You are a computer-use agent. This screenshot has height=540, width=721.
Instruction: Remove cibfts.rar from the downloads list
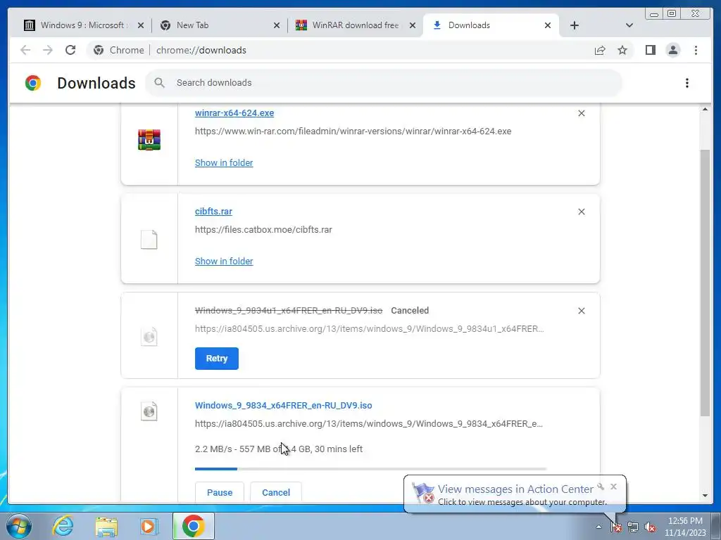pyautogui.click(x=581, y=212)
